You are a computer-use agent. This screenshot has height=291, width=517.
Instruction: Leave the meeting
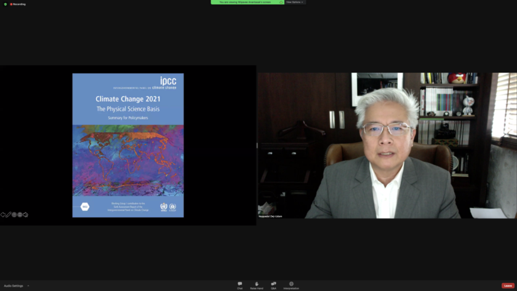point(508,285)
